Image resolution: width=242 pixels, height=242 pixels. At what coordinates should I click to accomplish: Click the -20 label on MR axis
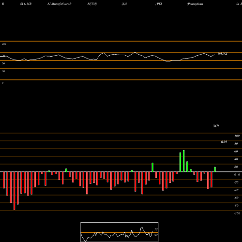tap(236, 182)
